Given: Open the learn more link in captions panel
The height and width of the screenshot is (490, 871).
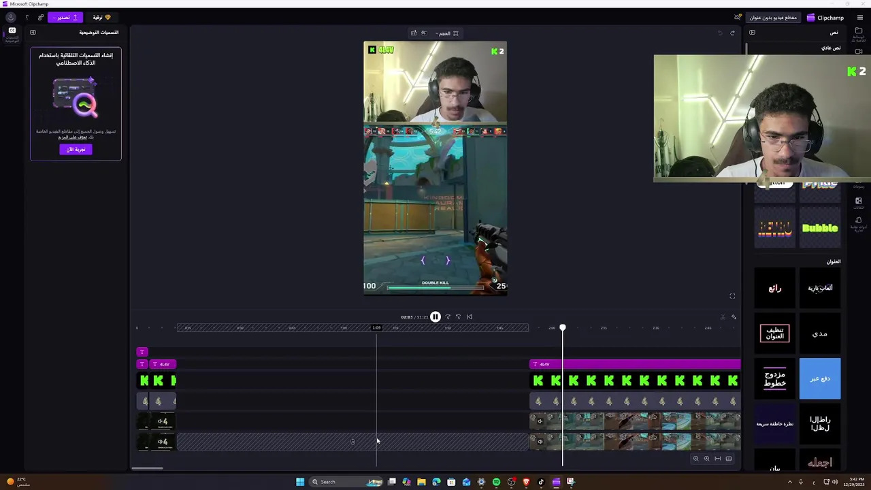Looking at the screenshot, I should (72, 137).
